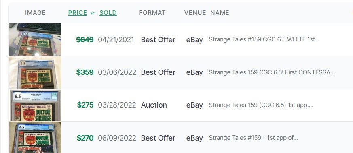Click the $275 auction price
The width and height of the screenshot is (353, 153).
pyautogui.click(x=85, y=105)
